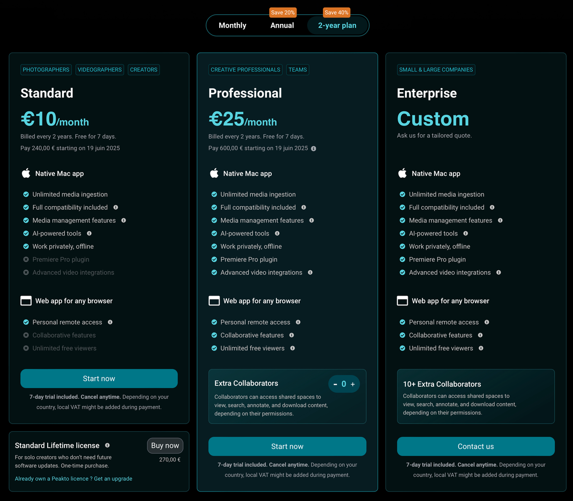Open info for Full compatibility included on Standard
This screenshot has height=501, width=573.
(116, 207)
